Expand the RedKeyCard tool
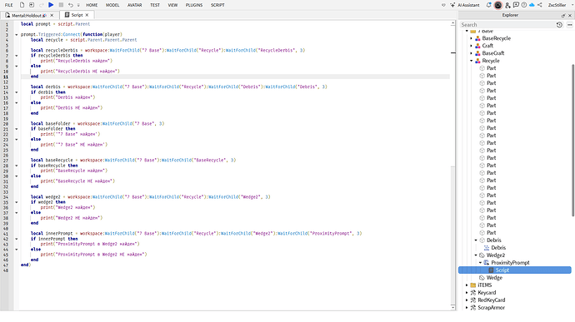575x322 pixels. (467, 300)
